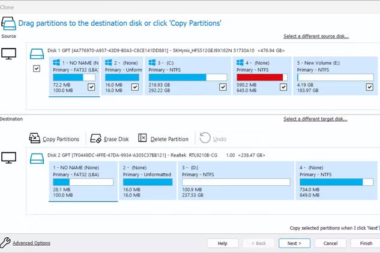The image size is (380, 253).
Task: Click the Erase Disk icon
Action: pos(95,138)
